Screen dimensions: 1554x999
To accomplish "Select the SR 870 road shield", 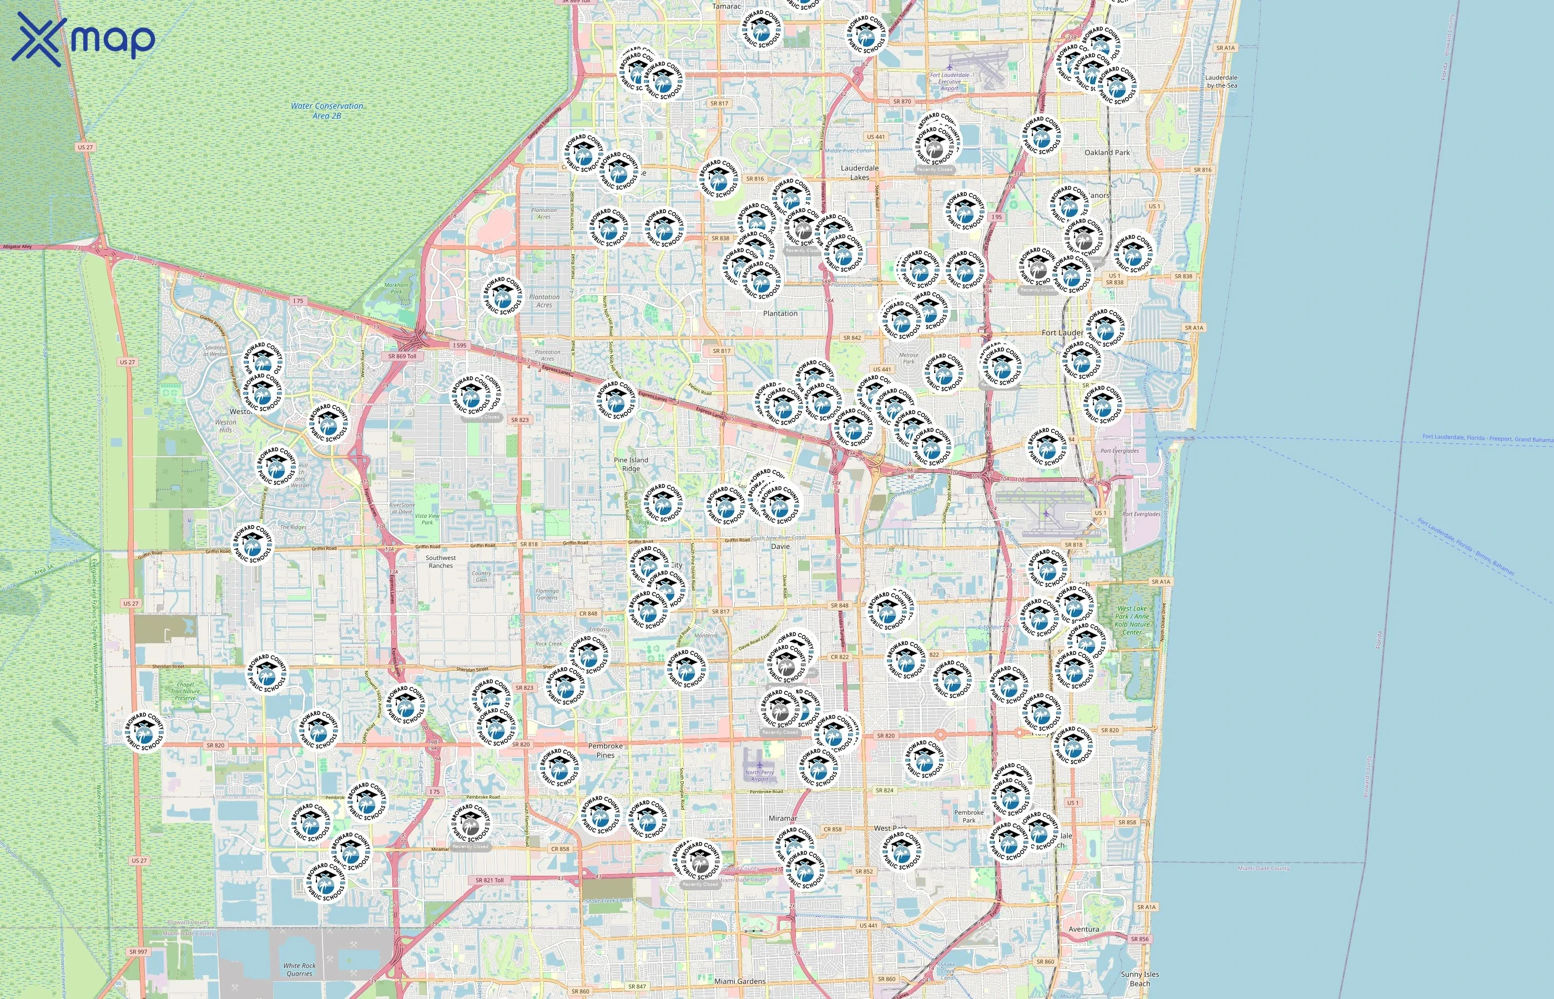I will [x=901, y=101].
